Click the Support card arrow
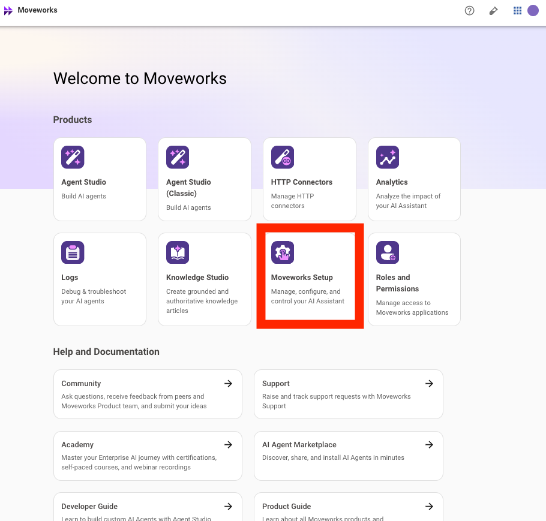This screenshot has width=546, height=521. coord(429,384)
